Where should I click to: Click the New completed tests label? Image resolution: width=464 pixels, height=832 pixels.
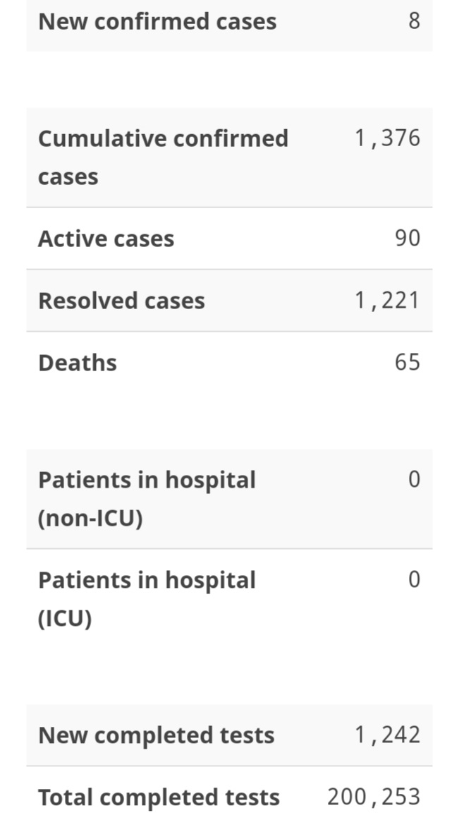[x=157, y=735]
